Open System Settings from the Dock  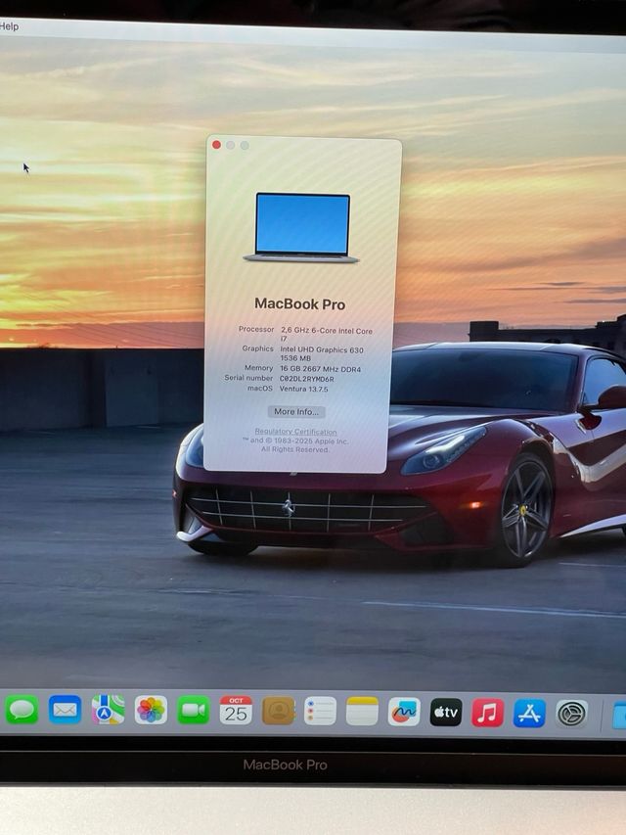point(571,715)
